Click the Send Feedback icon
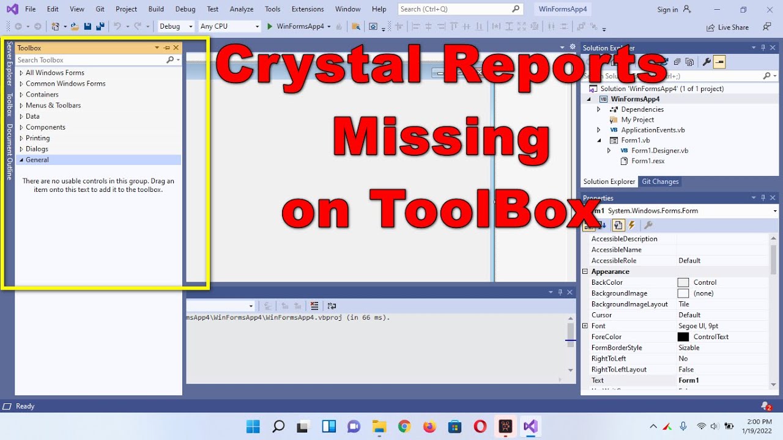The image size is (783, 440). pyautogui.click(x=767, y=27)
